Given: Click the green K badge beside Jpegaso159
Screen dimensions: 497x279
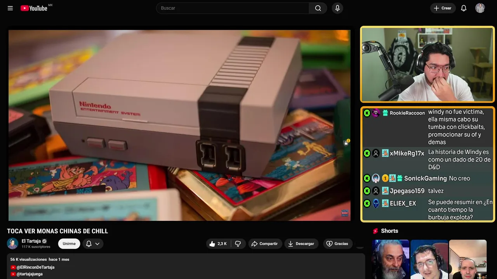Looking at the screenshot, I should [367, 191].
